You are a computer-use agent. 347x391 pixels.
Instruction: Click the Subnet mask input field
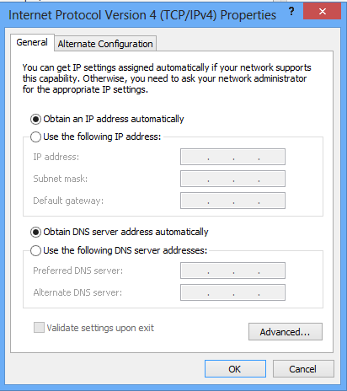[x=232, y=179]
